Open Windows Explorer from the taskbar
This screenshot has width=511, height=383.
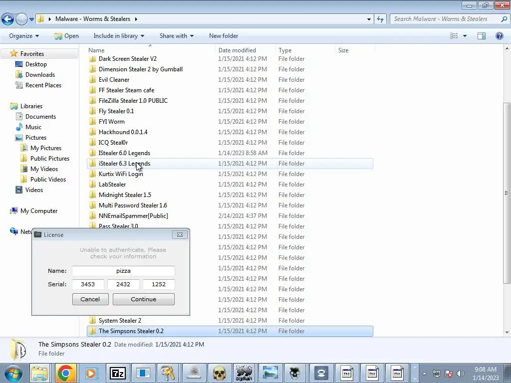click(x=39, y=373)
